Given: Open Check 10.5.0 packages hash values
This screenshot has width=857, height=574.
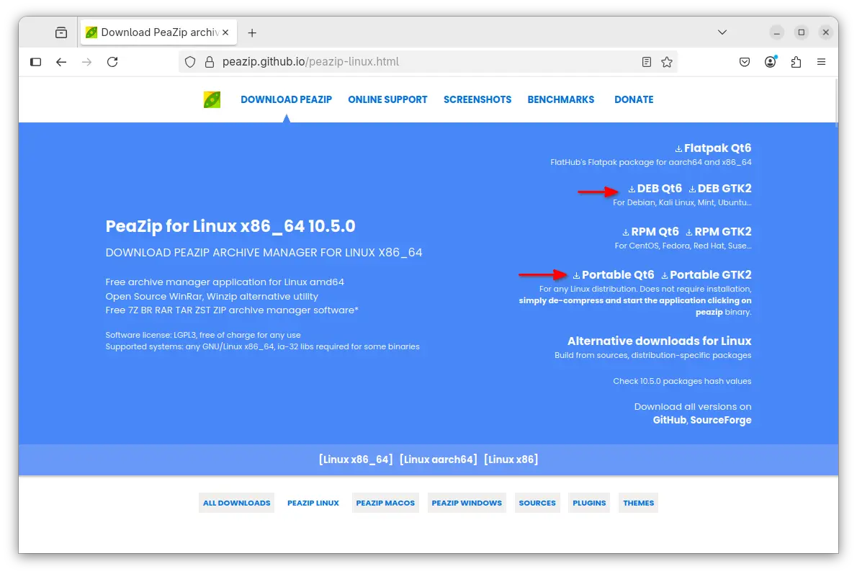Looking at the screenshot, I should pyautogui.click(x=682, y=381).
